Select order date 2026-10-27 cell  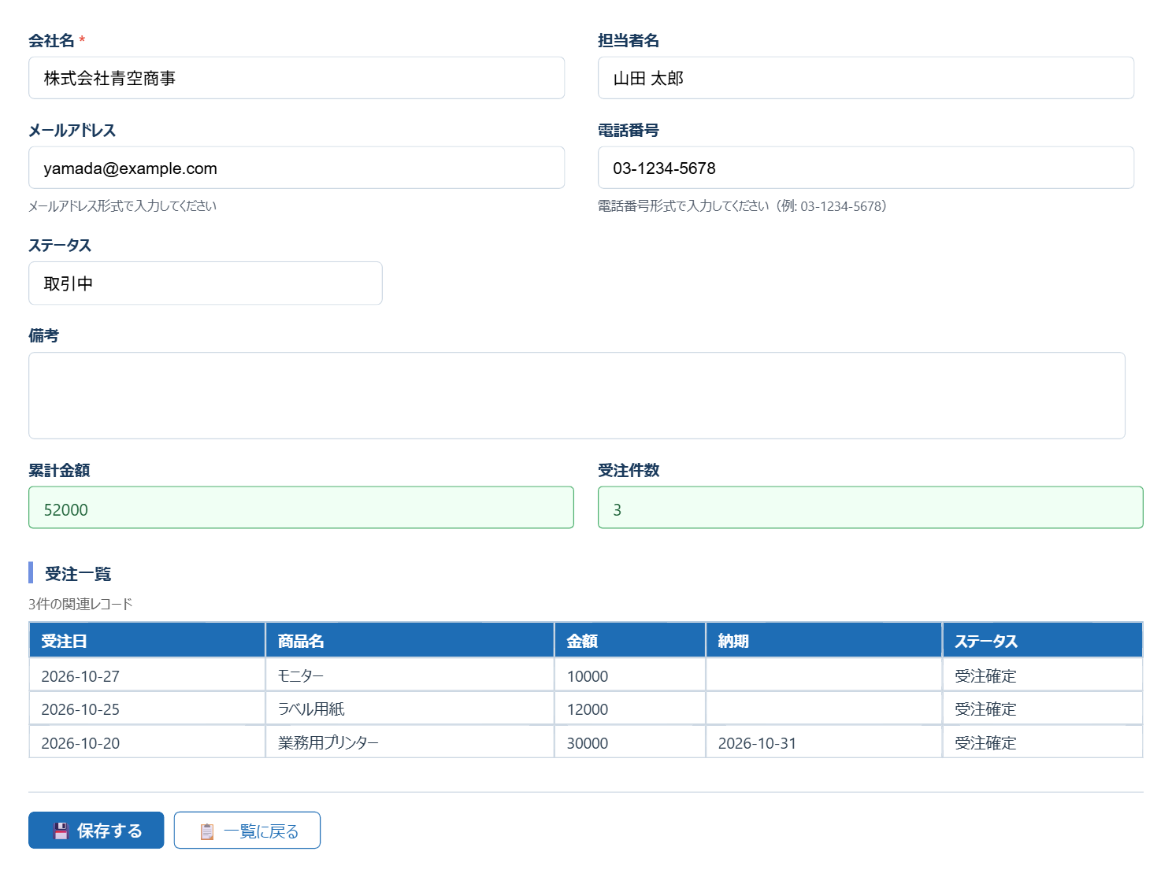coord(147,675)
